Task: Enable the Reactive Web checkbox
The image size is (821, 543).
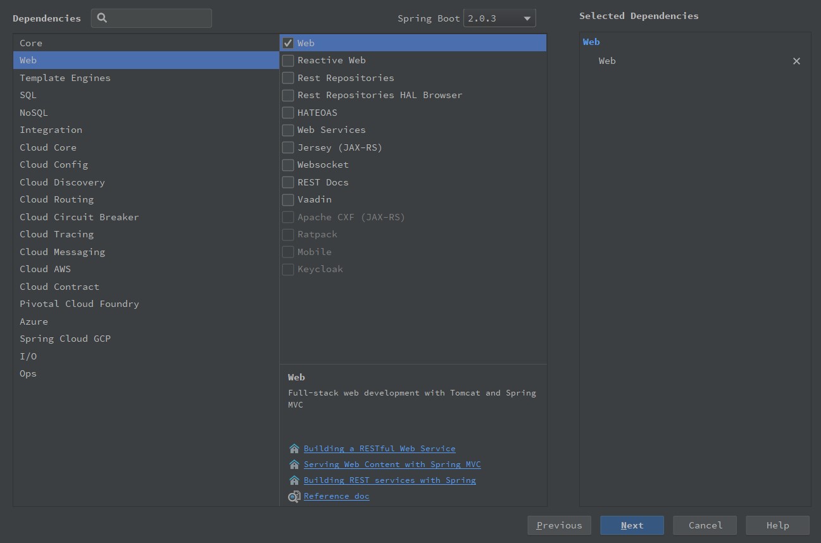Action: (288, 60)
